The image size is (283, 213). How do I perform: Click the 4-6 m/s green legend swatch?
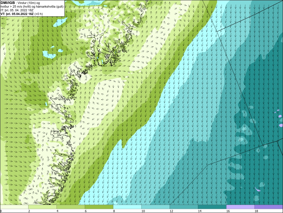pyautogui.click(x=71, y=207)
